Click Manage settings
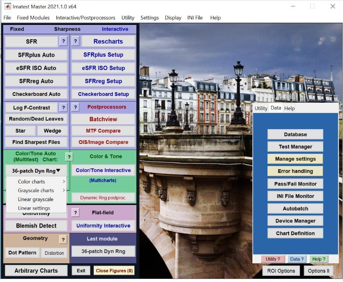The width and height of the screenshot is (343, 282). [x=295, y=159]
